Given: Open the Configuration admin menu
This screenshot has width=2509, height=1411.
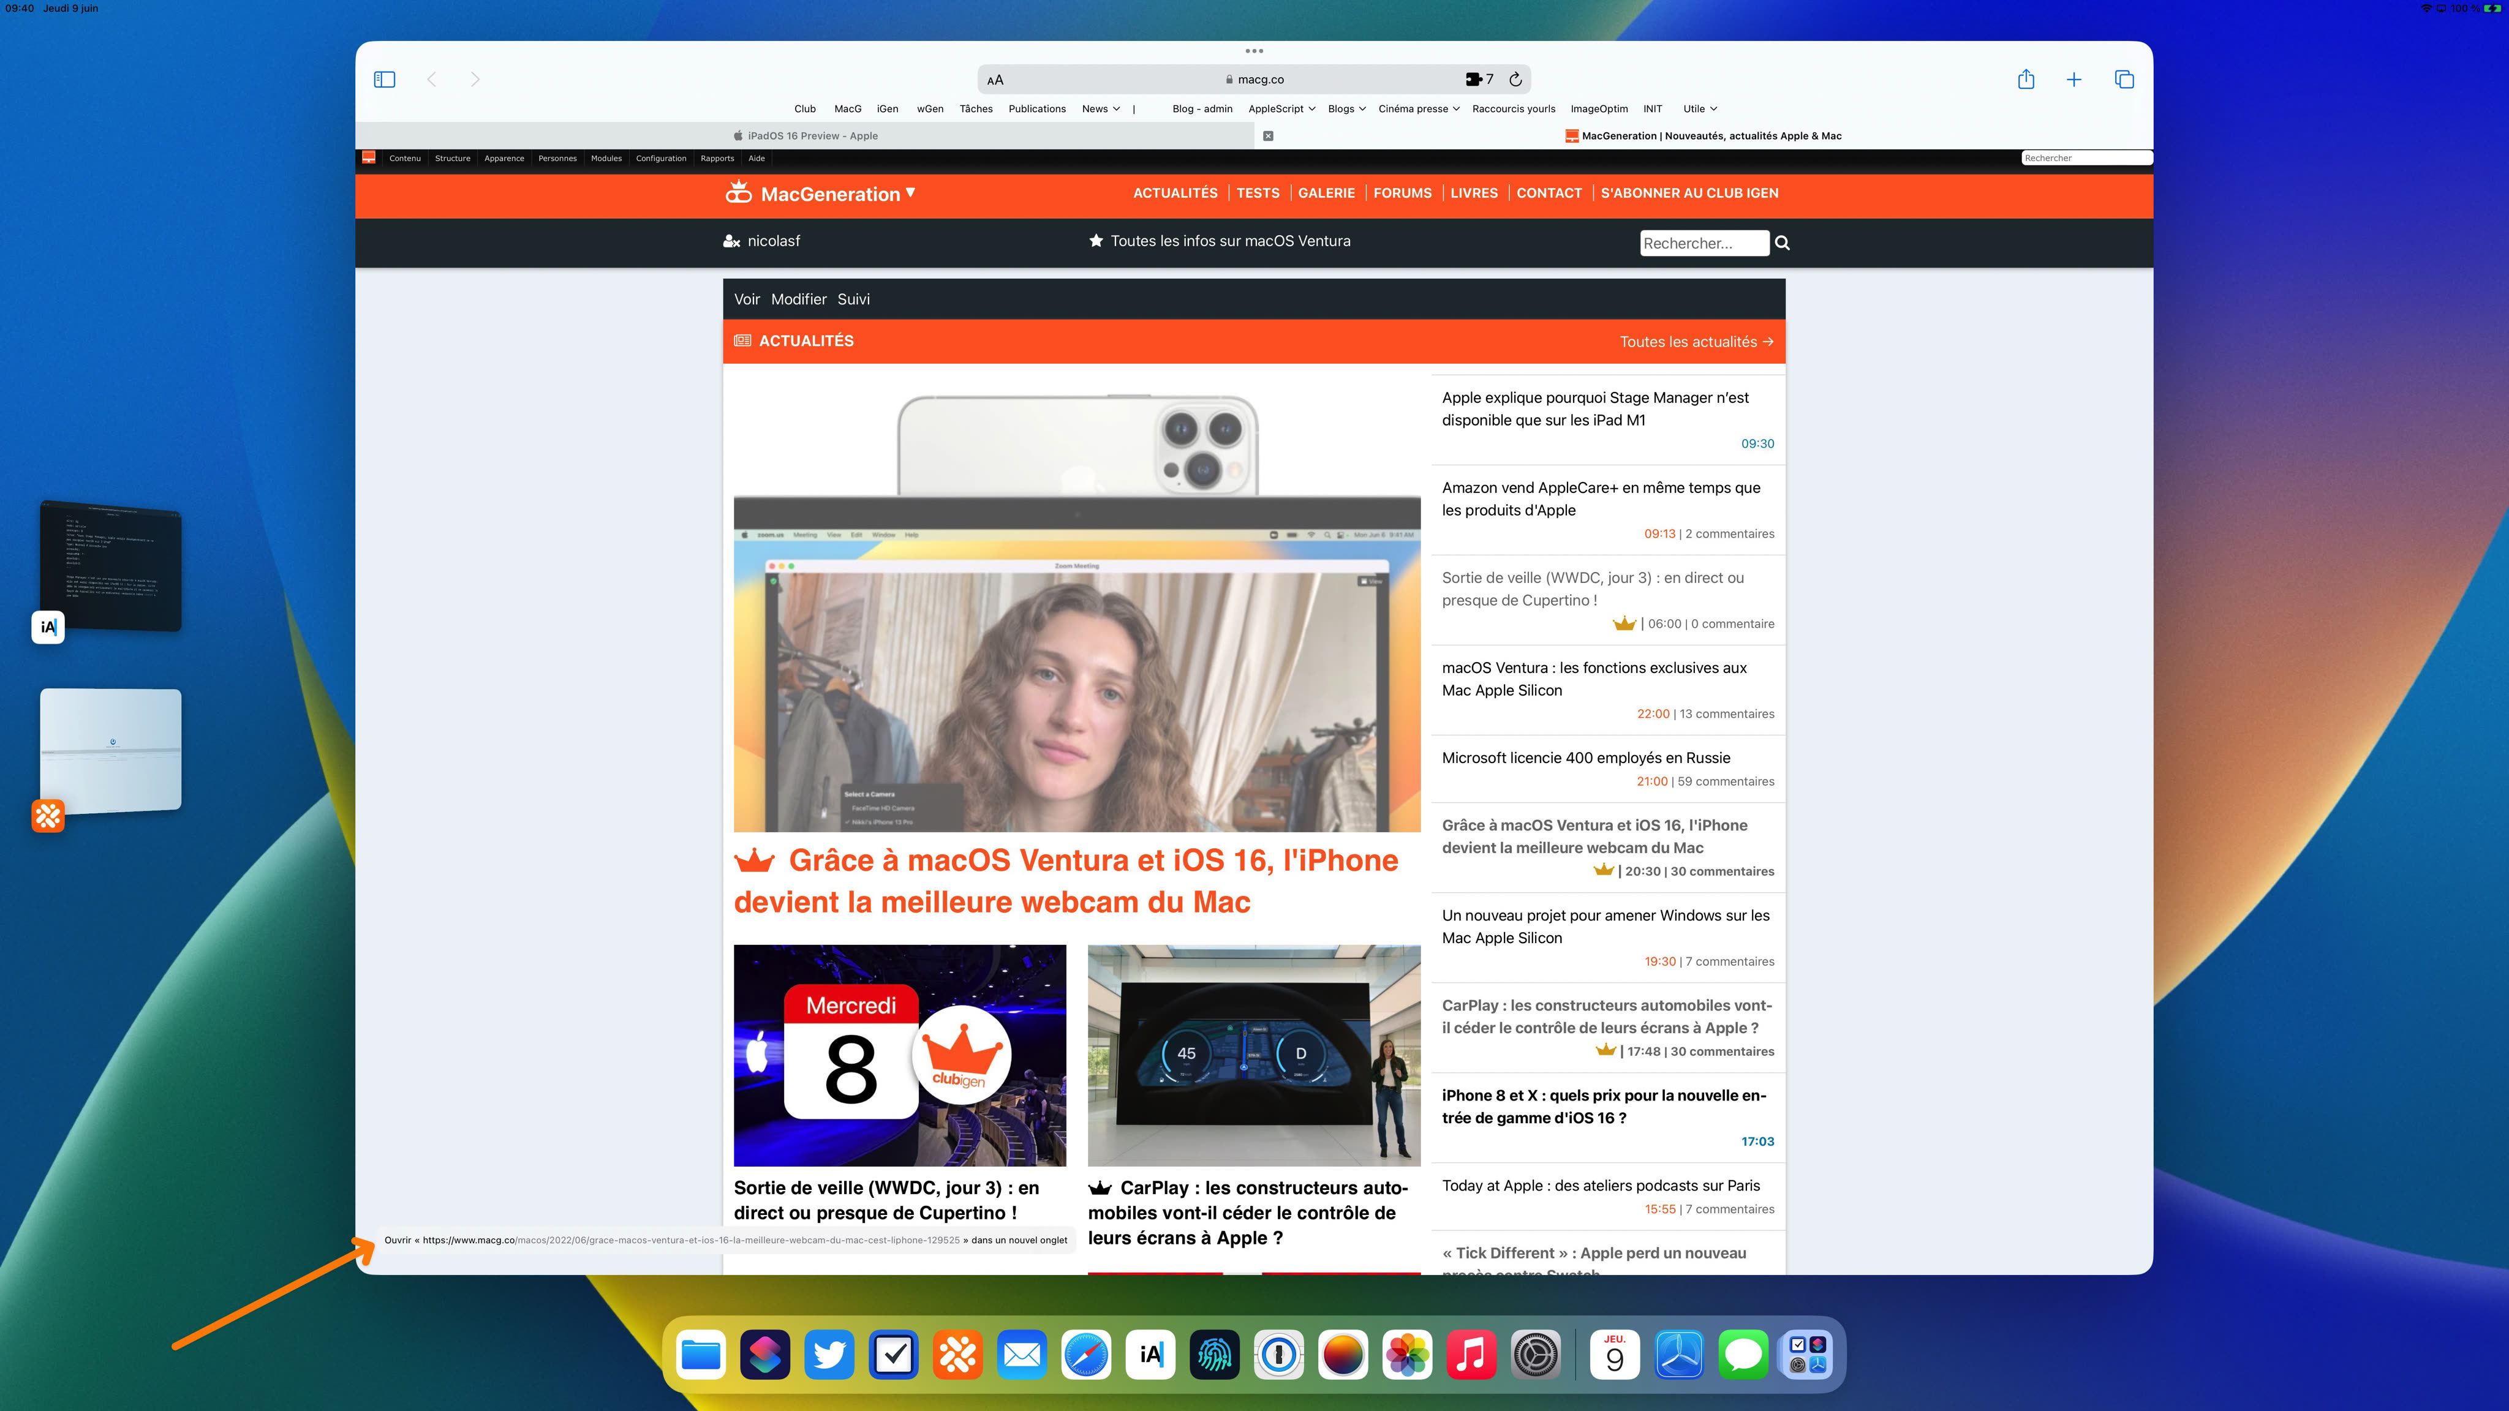Looking at the screenshot, I should (662, 158).
